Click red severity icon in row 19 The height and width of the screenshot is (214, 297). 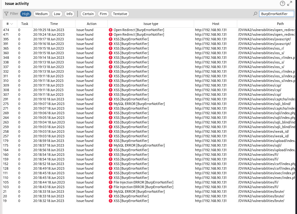click(111, 201)
